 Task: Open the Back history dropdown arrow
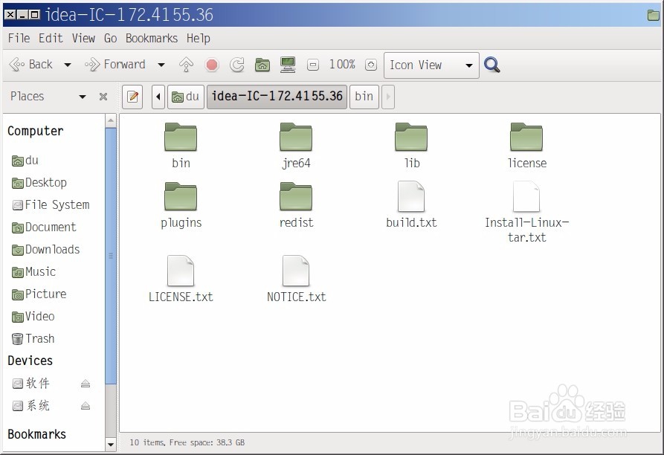(68, 65)
